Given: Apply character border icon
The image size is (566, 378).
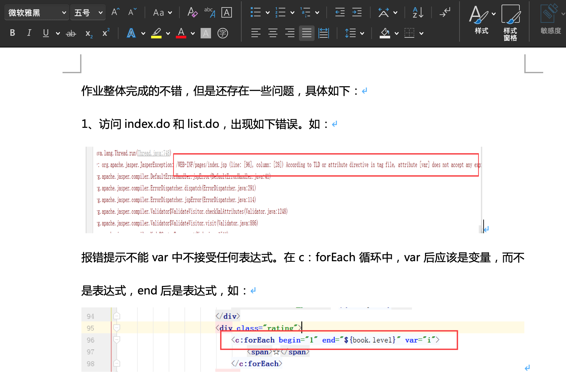Looking at the screenshot, I should point(226,12).
